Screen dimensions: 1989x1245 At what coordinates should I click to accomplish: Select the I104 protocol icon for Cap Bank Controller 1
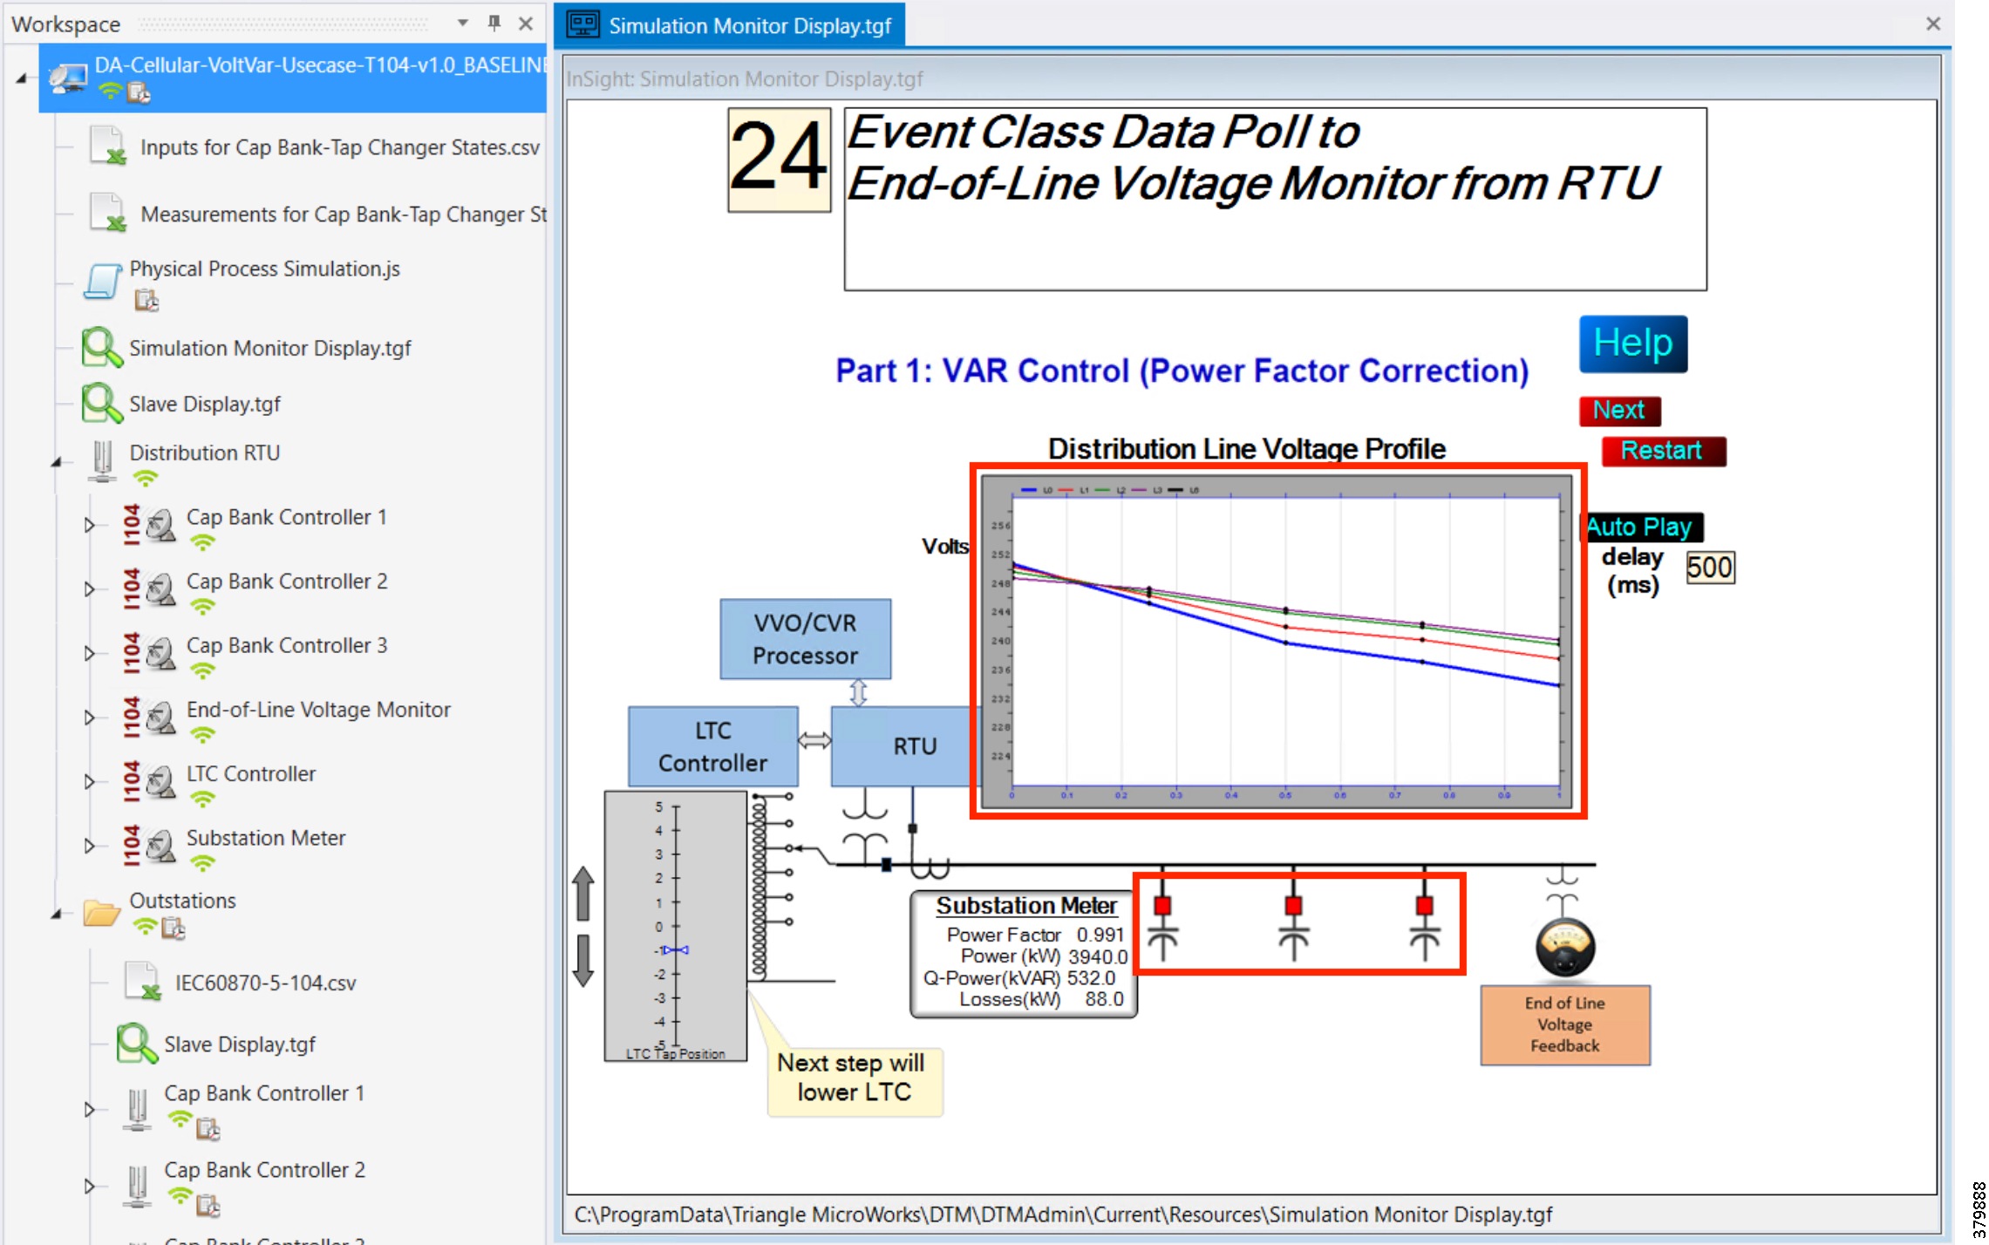pyautogui.click(x=131, y=524)
